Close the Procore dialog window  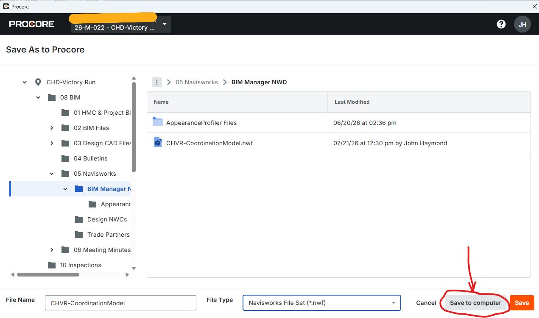point(534,6)
